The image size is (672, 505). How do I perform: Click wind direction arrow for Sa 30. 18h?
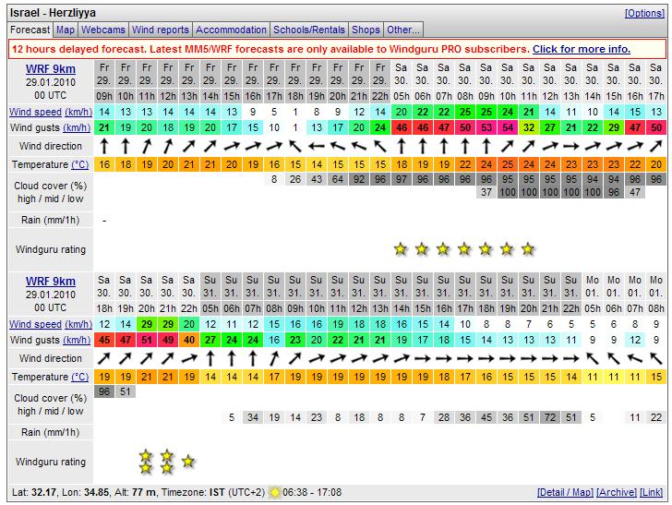103,358
